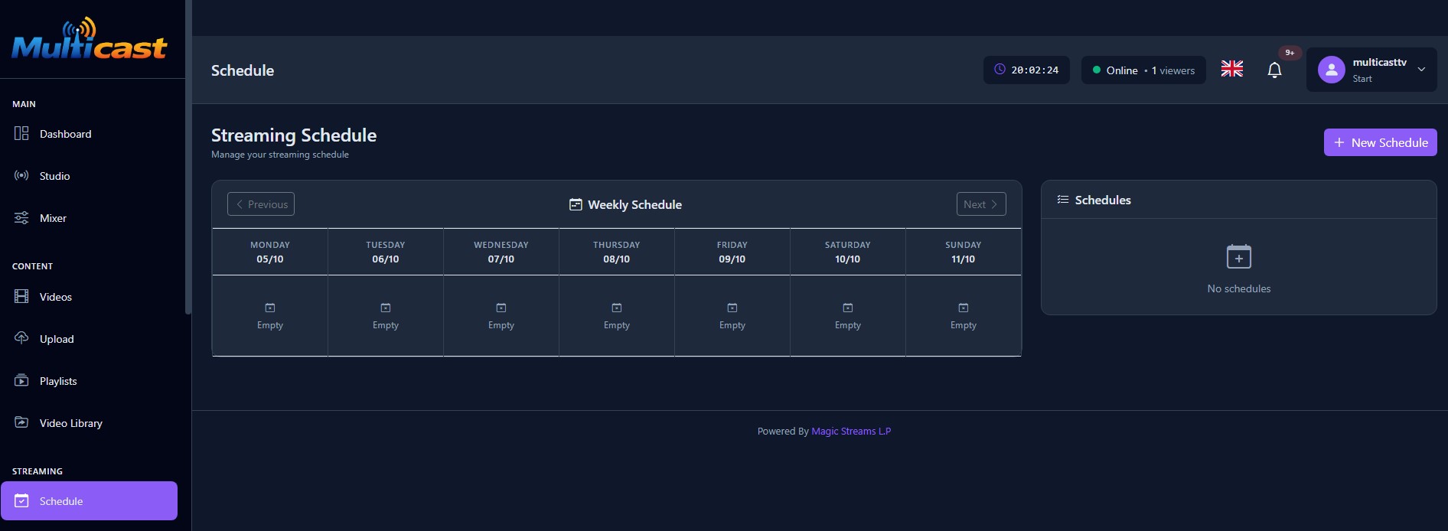Click the '1 viewers' count text

pyautogui.click(x=1173, y=70)
